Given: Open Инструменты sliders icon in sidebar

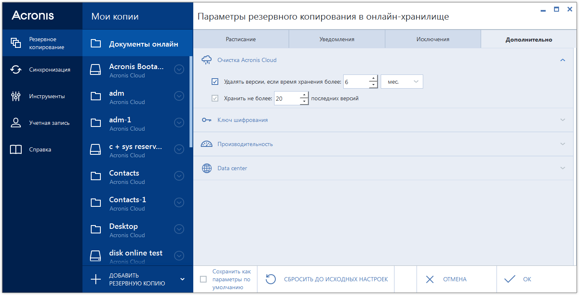Looking at the screenshot, I should click(16, 96).
